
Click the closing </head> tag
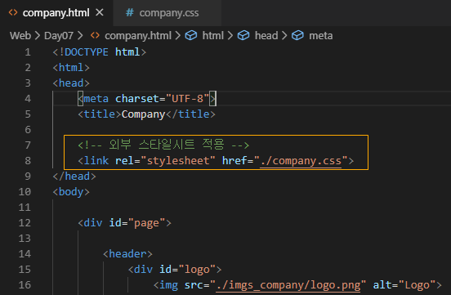tap(74, 177)
